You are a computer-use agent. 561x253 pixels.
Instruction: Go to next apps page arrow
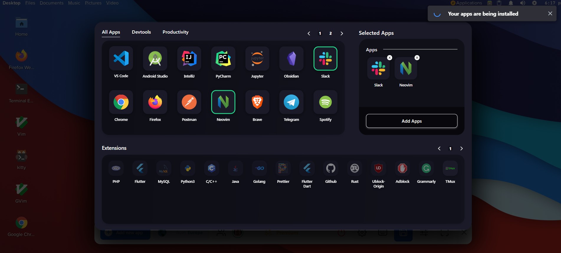point(342,33)
